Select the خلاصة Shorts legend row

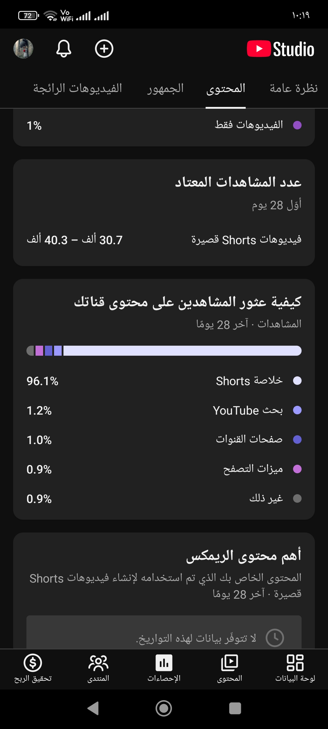(x=164, y=381)
